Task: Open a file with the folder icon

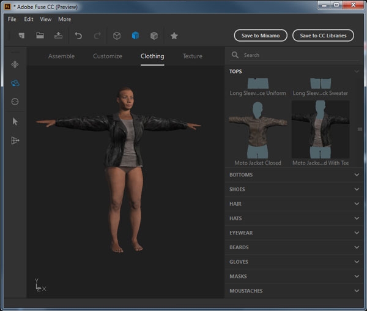Action: [x=40, y=36]
